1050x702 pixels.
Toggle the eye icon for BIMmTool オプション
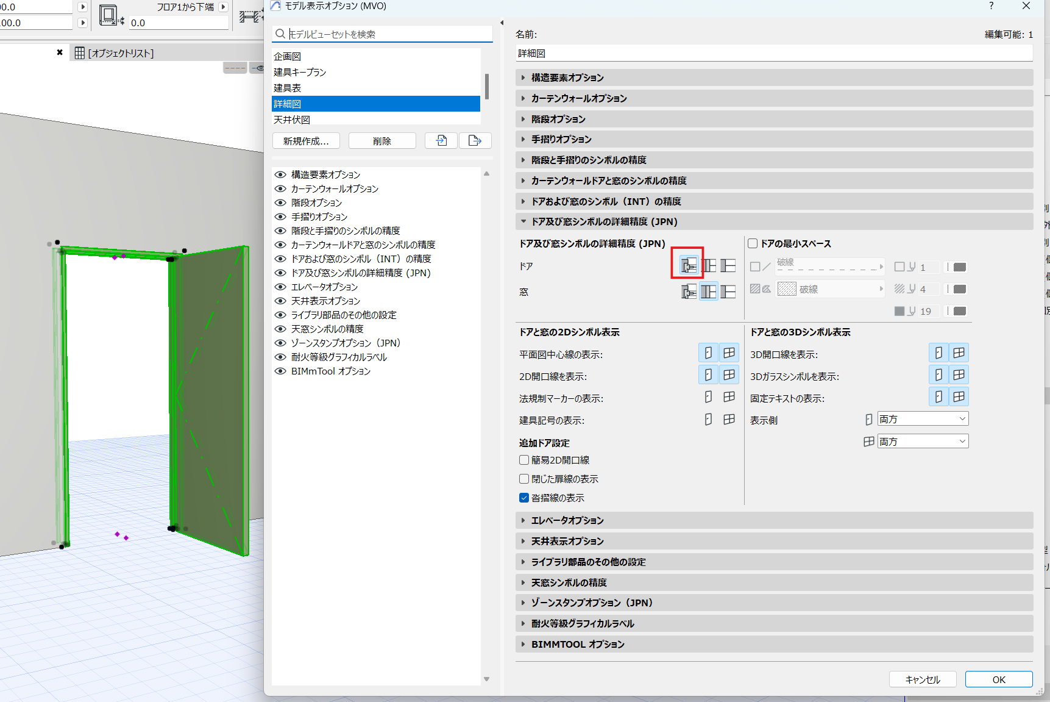[280, 371]
